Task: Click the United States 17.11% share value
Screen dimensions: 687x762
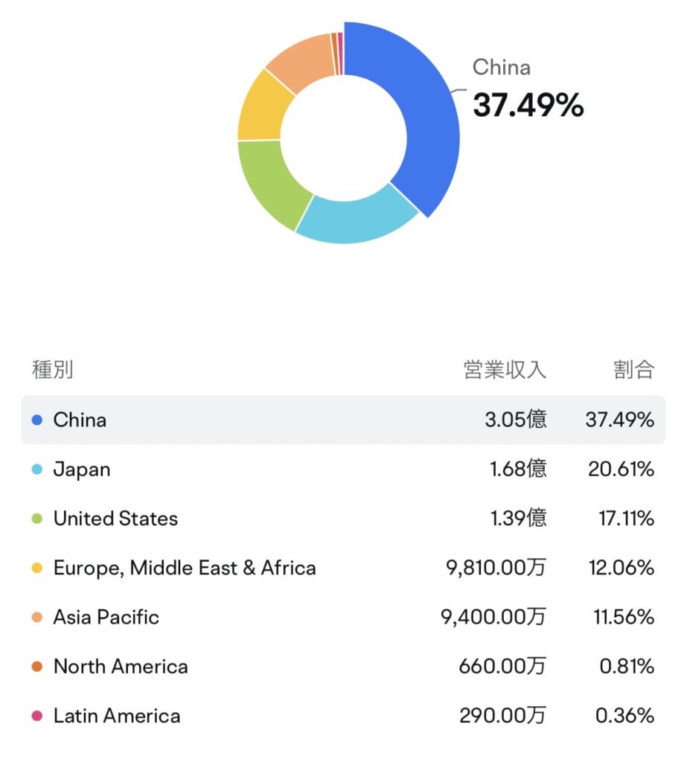Action: click(626, 519)
